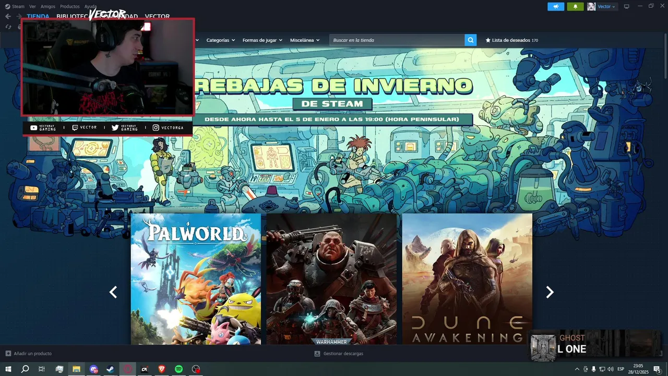Open Windows search from the taskbar
This screenshot has width=668, height=376.
tap(25, 369)
